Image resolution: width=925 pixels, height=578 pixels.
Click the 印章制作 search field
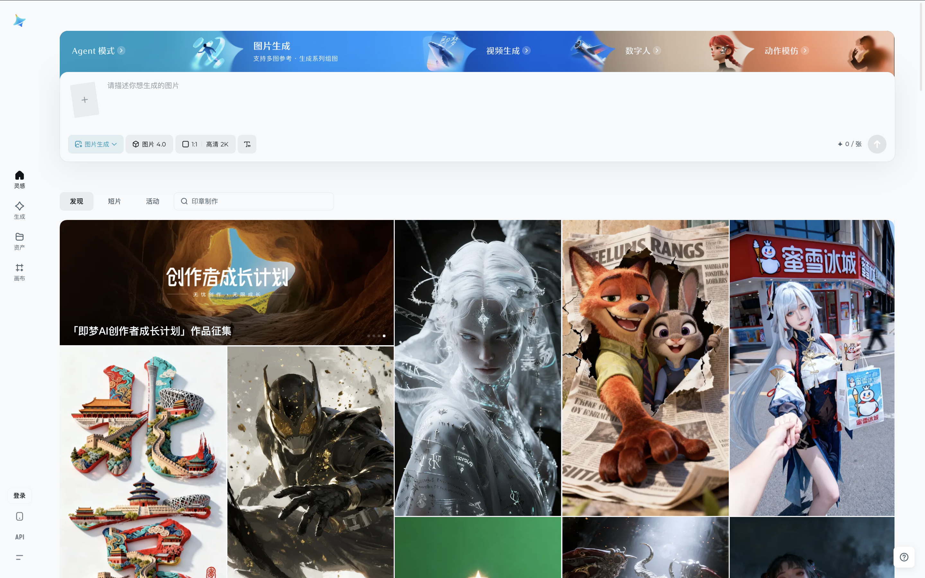[254, 201]
